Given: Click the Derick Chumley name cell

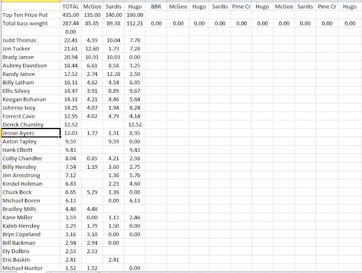Looking at the screenshot, I should coord(31,125).
